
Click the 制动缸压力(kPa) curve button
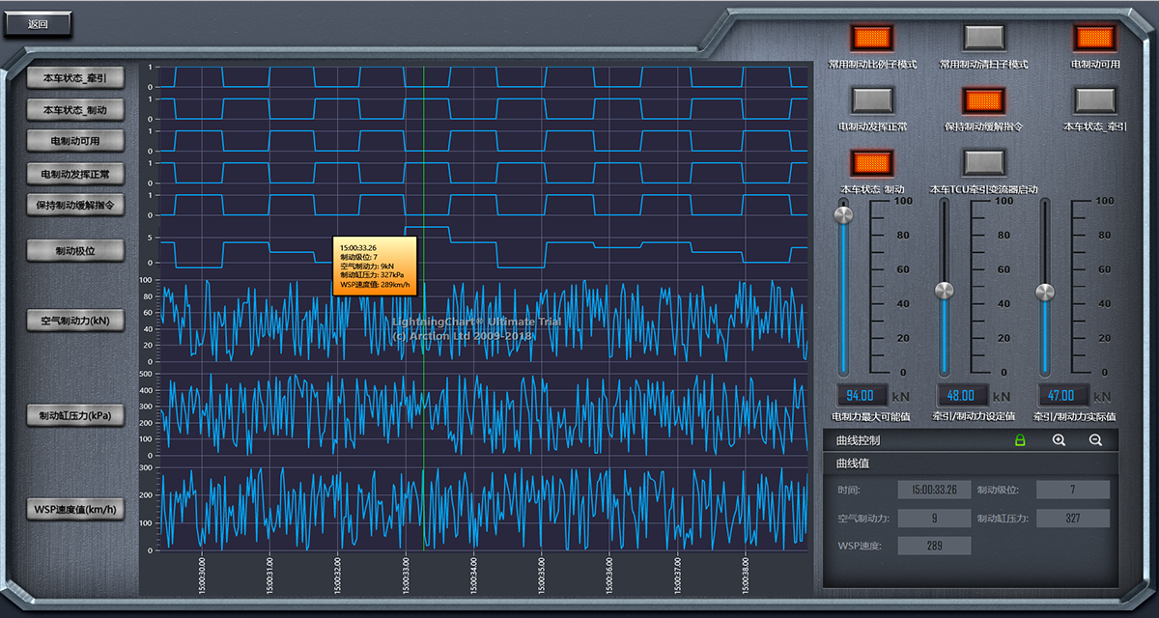click(x=76, y=416)
